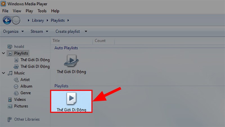Click the Album disc icon under Music
Image resolution: width=225 pixels, height=127 pixels.
[x=16, y=86]
